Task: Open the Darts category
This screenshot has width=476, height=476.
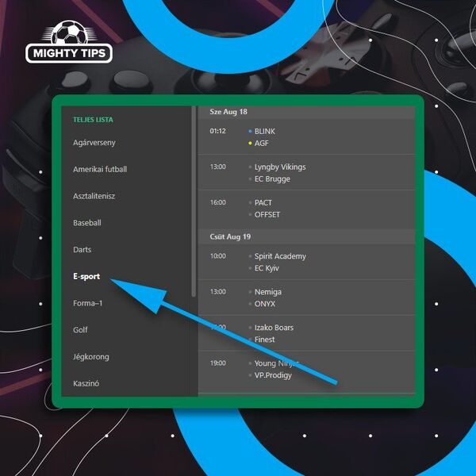Action: click(82, 250)
